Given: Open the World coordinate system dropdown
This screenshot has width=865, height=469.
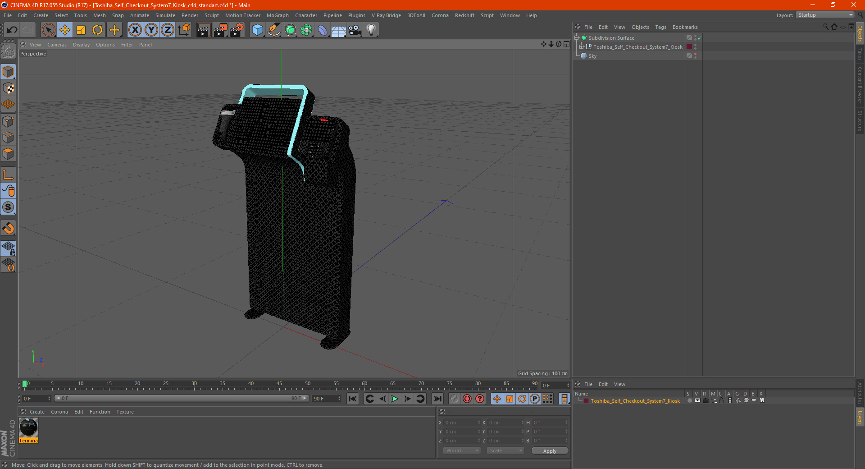Looking at the screenshot, I should (462, 451).
